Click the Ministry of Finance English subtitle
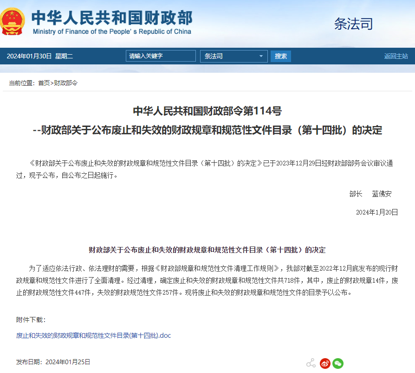Image resolution: width=415 pixels, height=373 pixels. 112,32
